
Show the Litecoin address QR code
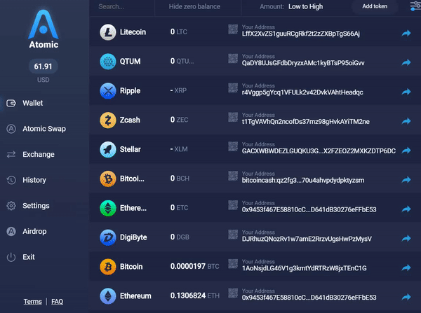coord(233,29)
